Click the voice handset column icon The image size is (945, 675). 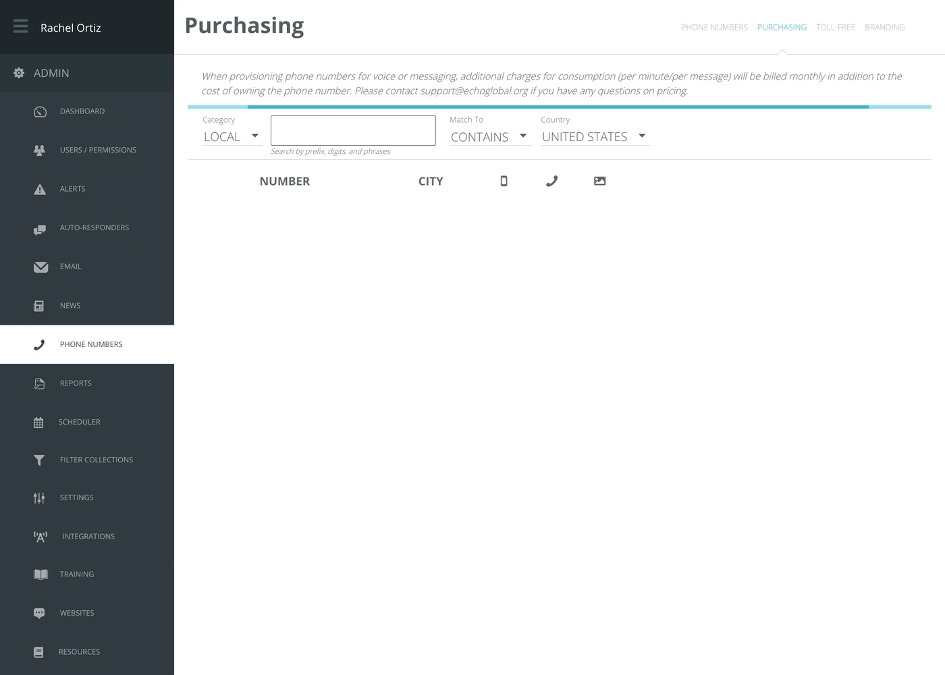point(551,181)
